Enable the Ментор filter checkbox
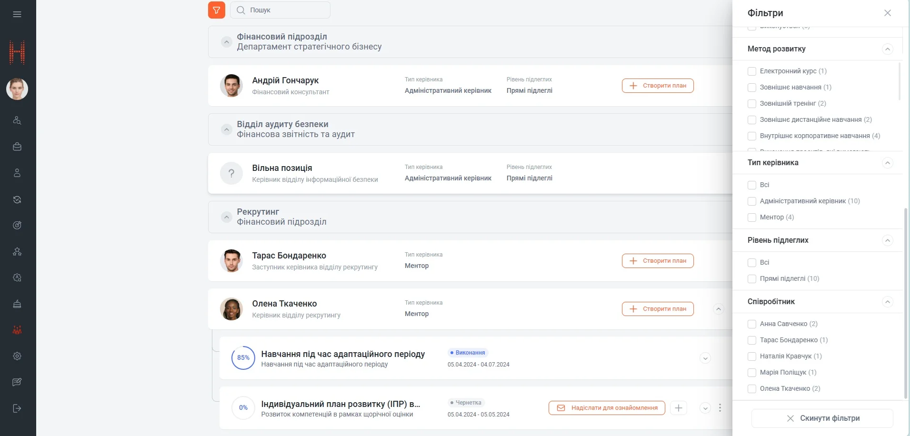This screenshot has width=910, height=436. (x=752, y=218)
